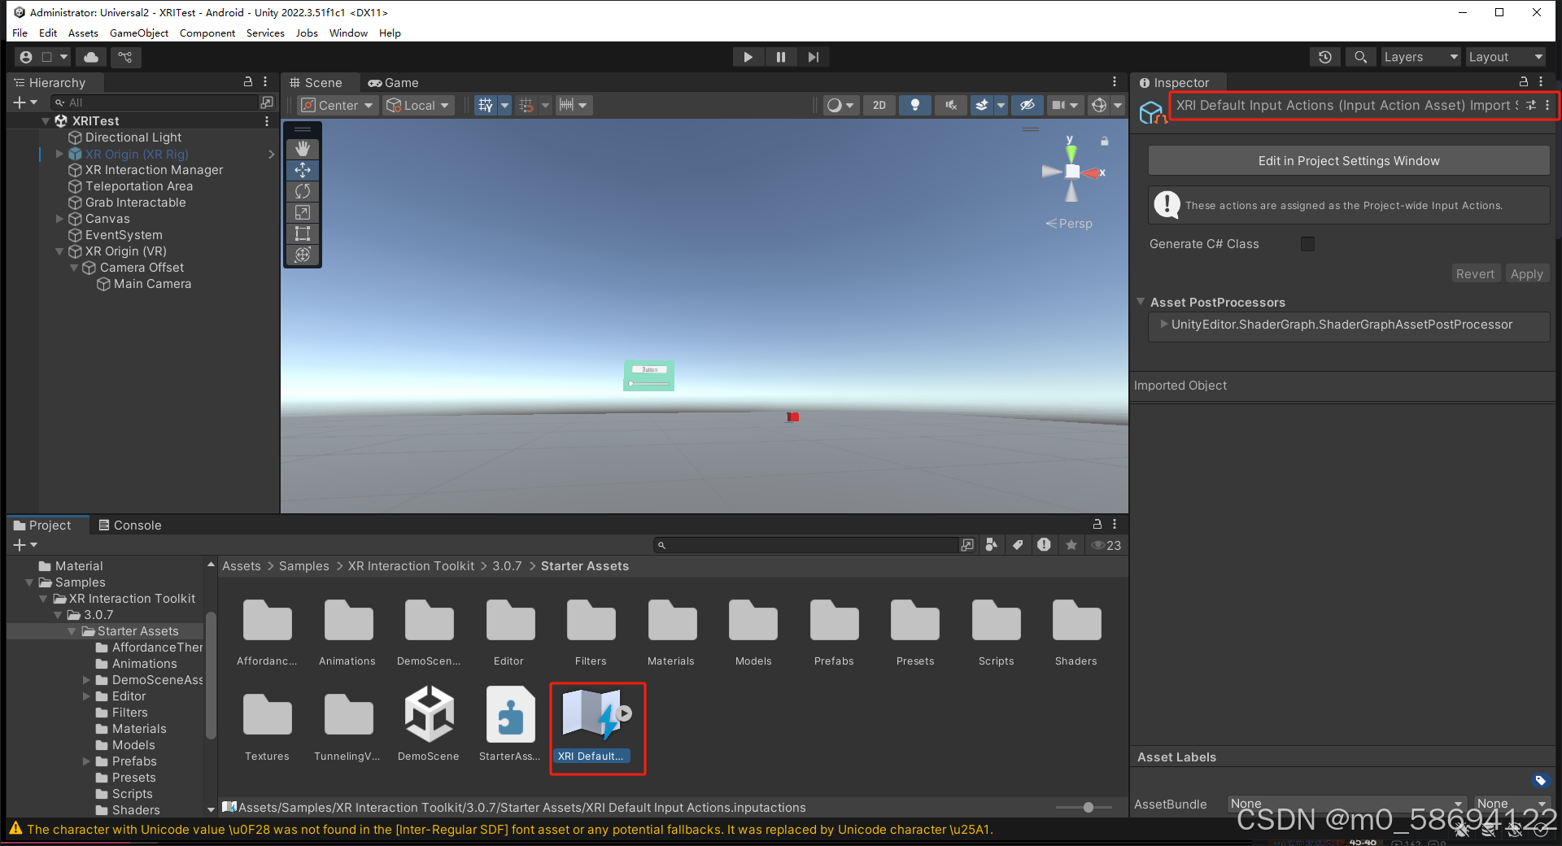
Task: Click the Unity cloud services icon
Action: (x=90, y=56)
